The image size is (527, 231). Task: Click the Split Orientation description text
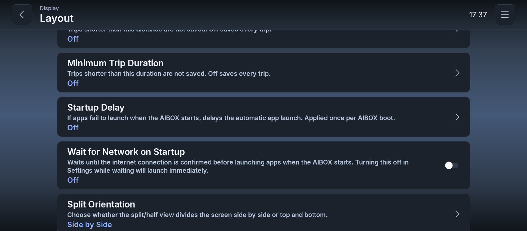pos(197,215)
